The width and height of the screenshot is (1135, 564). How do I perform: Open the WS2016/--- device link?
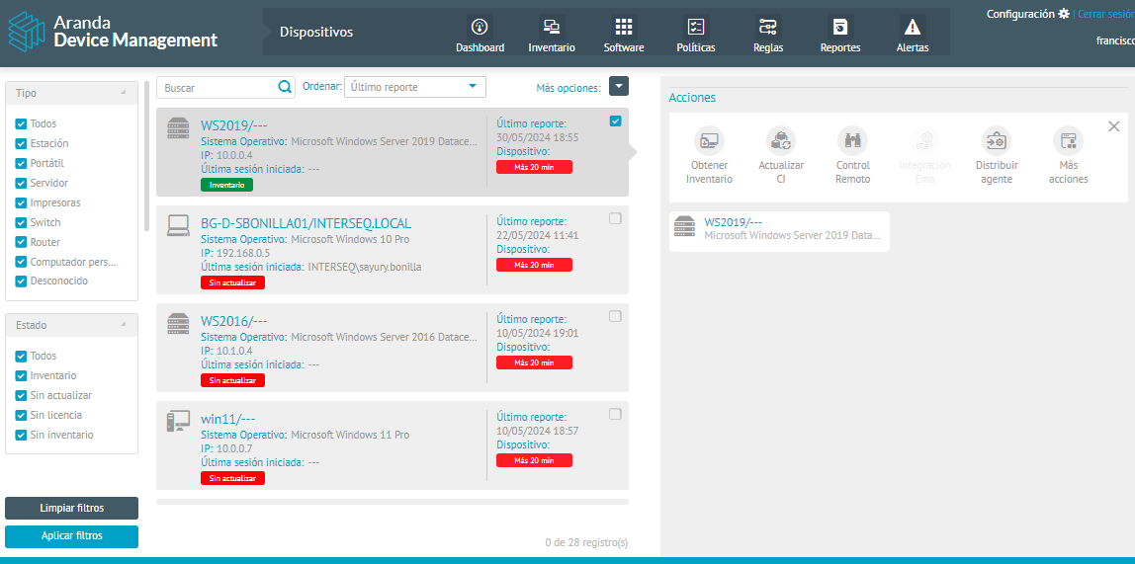click(233, 321)
